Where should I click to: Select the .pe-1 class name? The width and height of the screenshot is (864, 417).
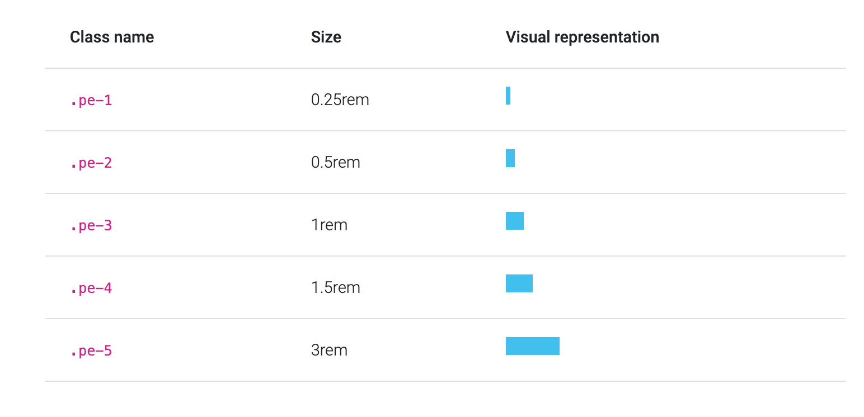click(91, 101)
